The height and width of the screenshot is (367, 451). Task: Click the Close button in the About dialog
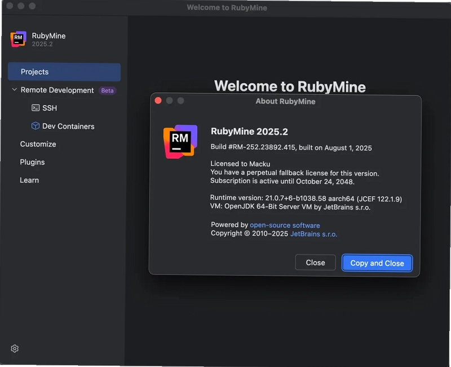pyautogui.click(x=315, y=263)
